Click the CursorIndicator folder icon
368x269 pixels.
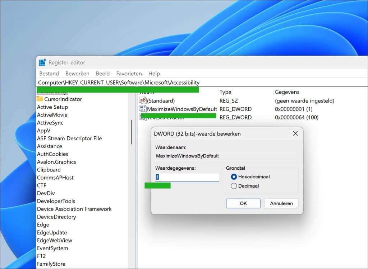point(40,99)
